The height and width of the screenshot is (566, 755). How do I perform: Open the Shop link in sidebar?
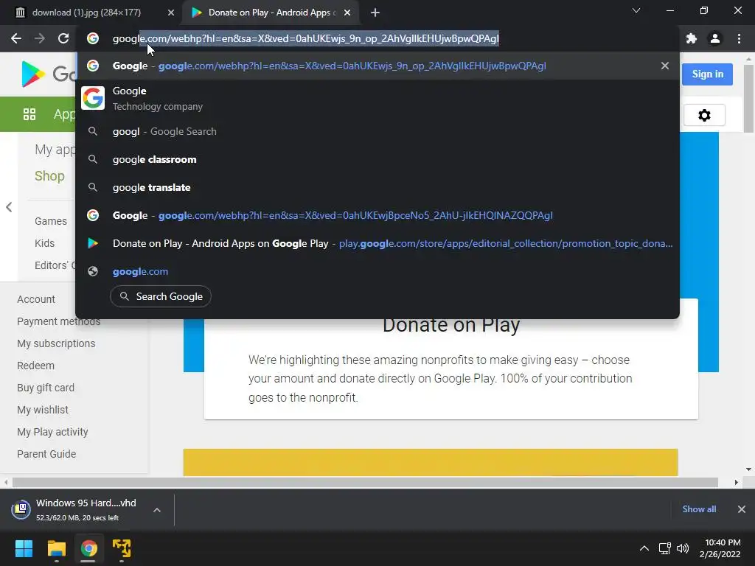tap(49, 175)
